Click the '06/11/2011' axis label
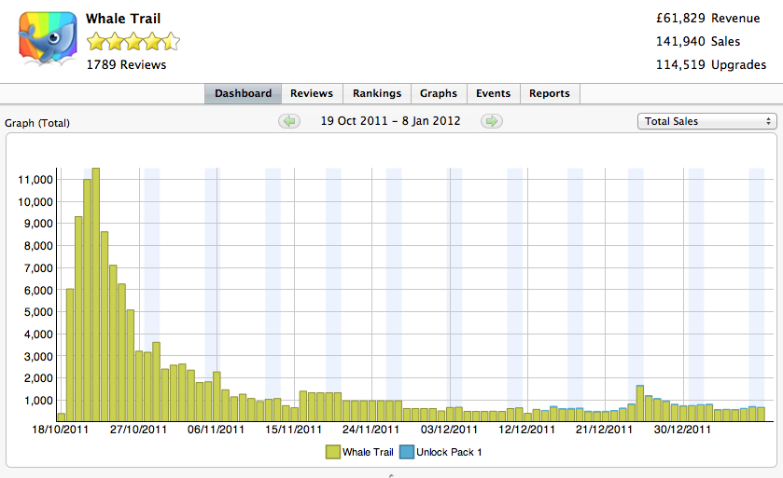 pyautogui.click(x=216, y=430)
